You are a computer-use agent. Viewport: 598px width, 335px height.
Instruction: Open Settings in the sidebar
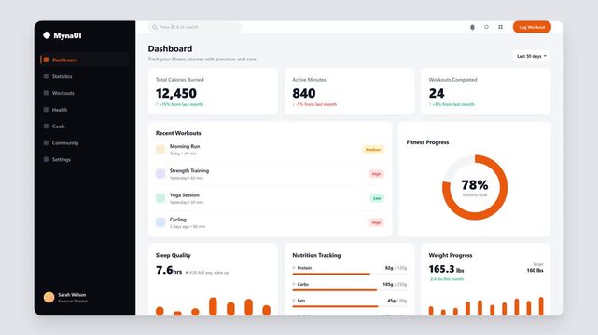[x=85, y=160]
